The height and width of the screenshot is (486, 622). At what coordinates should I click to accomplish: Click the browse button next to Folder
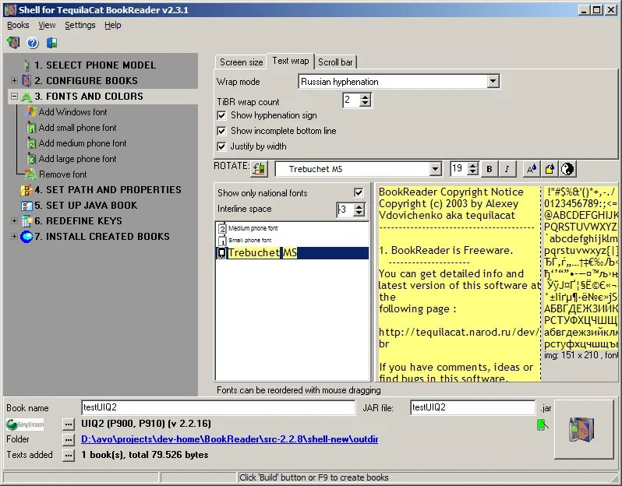pos(69,439)
